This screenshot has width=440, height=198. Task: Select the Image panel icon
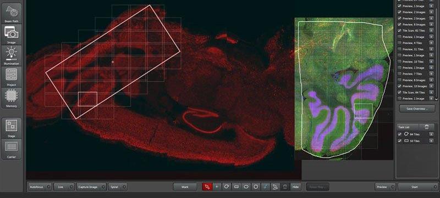click(x=12, y=35)
